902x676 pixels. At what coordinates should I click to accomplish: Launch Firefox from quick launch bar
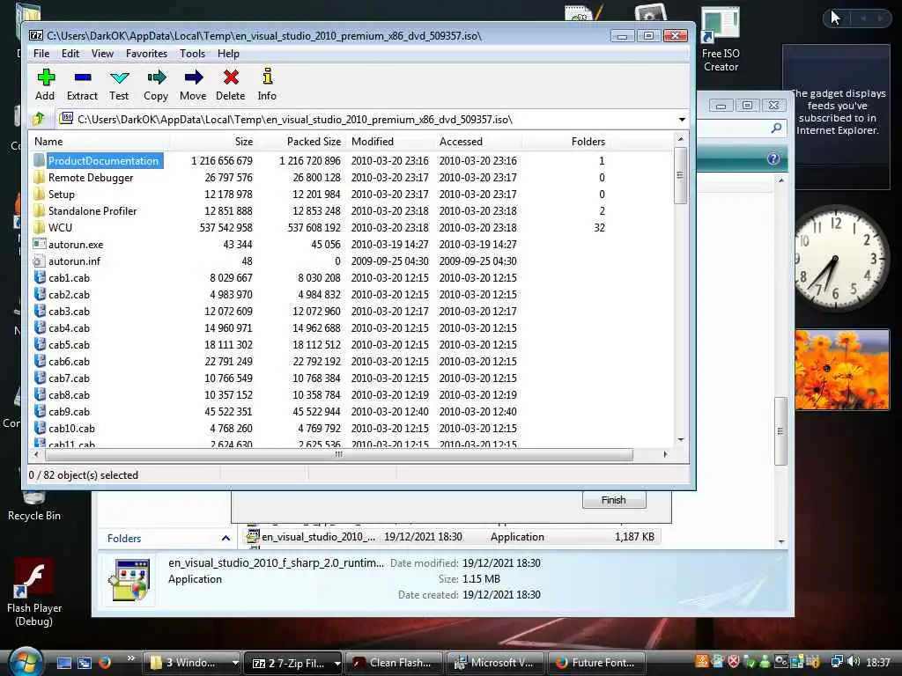tap(104, 663)
